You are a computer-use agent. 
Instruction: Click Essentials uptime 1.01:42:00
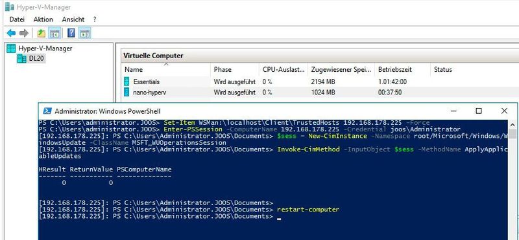[x=392, y=82]
